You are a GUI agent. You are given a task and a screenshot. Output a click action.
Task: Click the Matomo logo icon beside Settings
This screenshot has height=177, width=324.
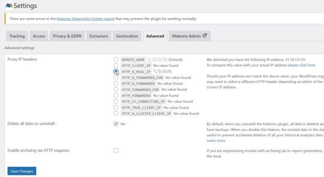[x=9, y=5]
